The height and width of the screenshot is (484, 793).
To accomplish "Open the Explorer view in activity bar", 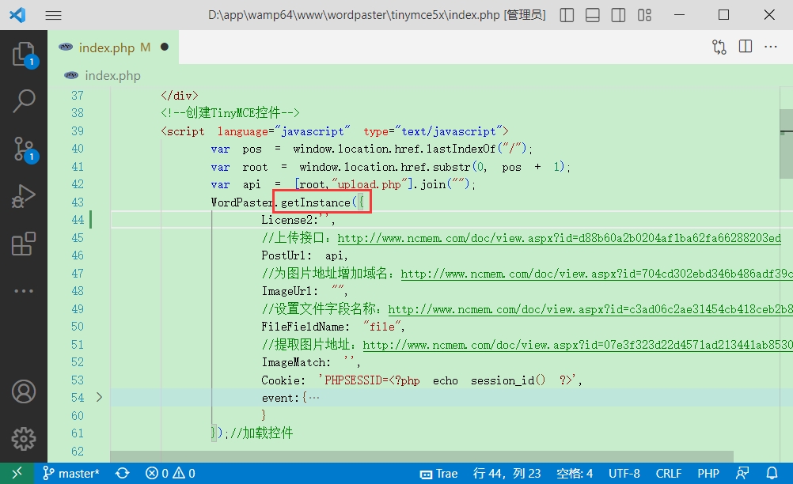I will point(24,54).
